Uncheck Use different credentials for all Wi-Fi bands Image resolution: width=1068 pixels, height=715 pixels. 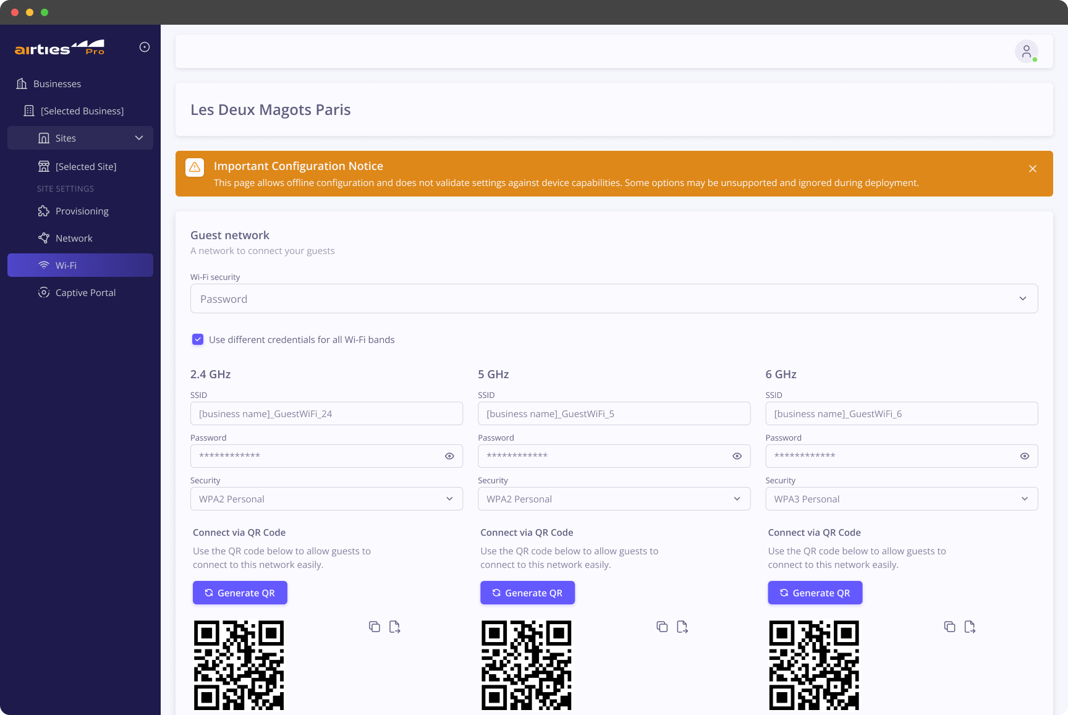[x=198, y=339]
